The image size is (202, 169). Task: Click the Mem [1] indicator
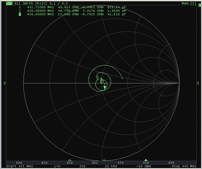click(189, 4)
